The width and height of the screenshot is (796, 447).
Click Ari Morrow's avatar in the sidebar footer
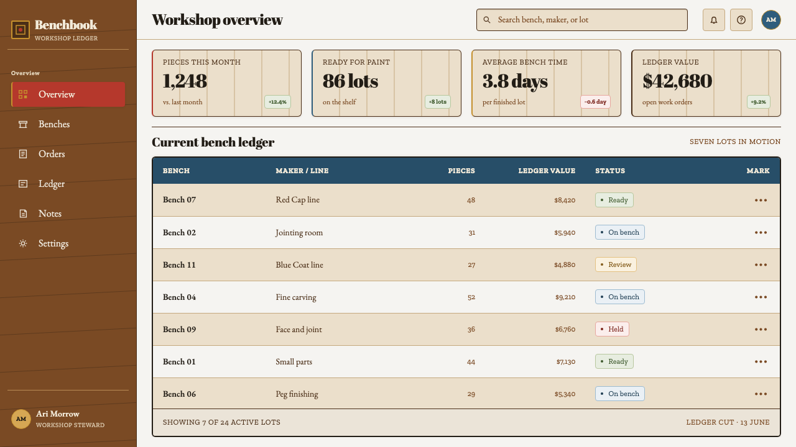pos(21,419)
